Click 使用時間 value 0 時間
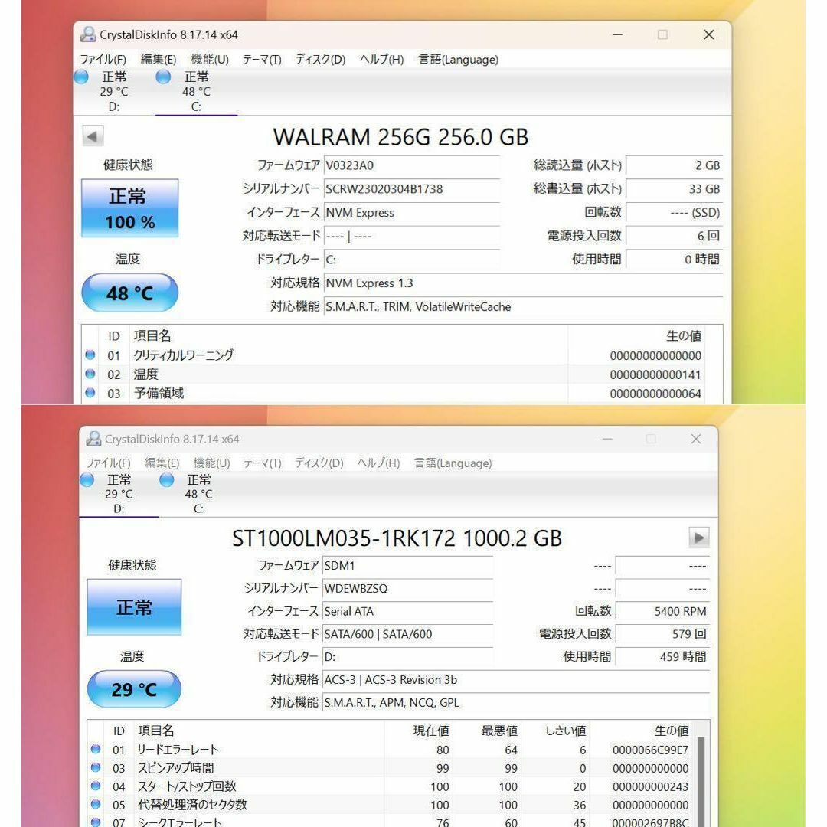The height and width of the screenshot is (827, 827). point(674,260)
